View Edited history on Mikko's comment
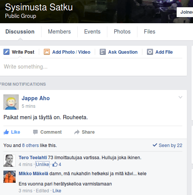The image size is (193, 195). click(42, 191)
